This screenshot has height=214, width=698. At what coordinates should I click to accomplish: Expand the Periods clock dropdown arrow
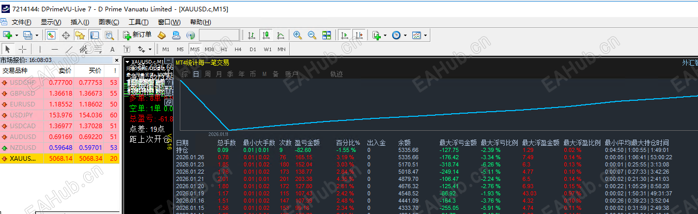(406, 35)
